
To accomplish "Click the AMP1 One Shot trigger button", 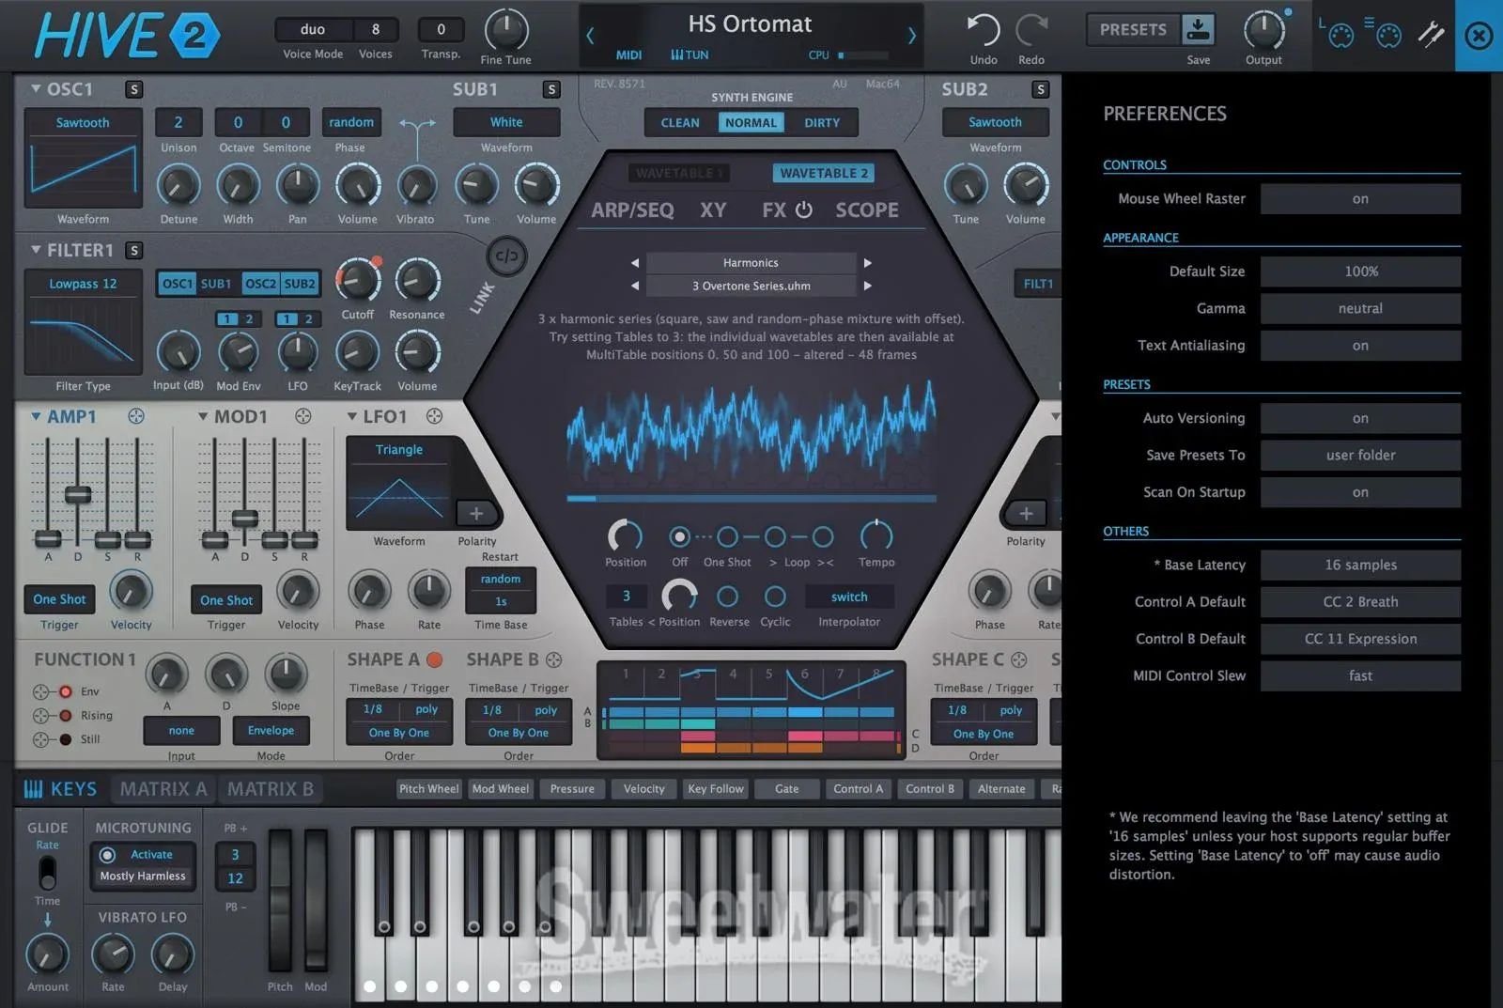I will click(x=59, y=599).
